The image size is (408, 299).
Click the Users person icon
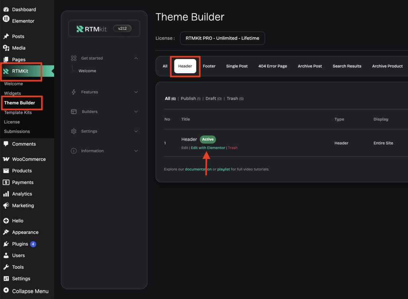[6, 255]
